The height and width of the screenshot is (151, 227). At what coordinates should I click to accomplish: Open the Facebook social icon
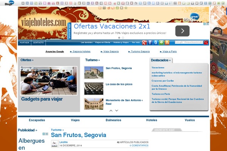click(x=150, y=43)
